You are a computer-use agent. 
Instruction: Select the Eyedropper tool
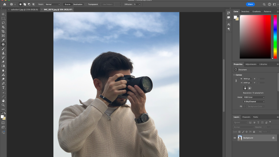tap(3, 40)
